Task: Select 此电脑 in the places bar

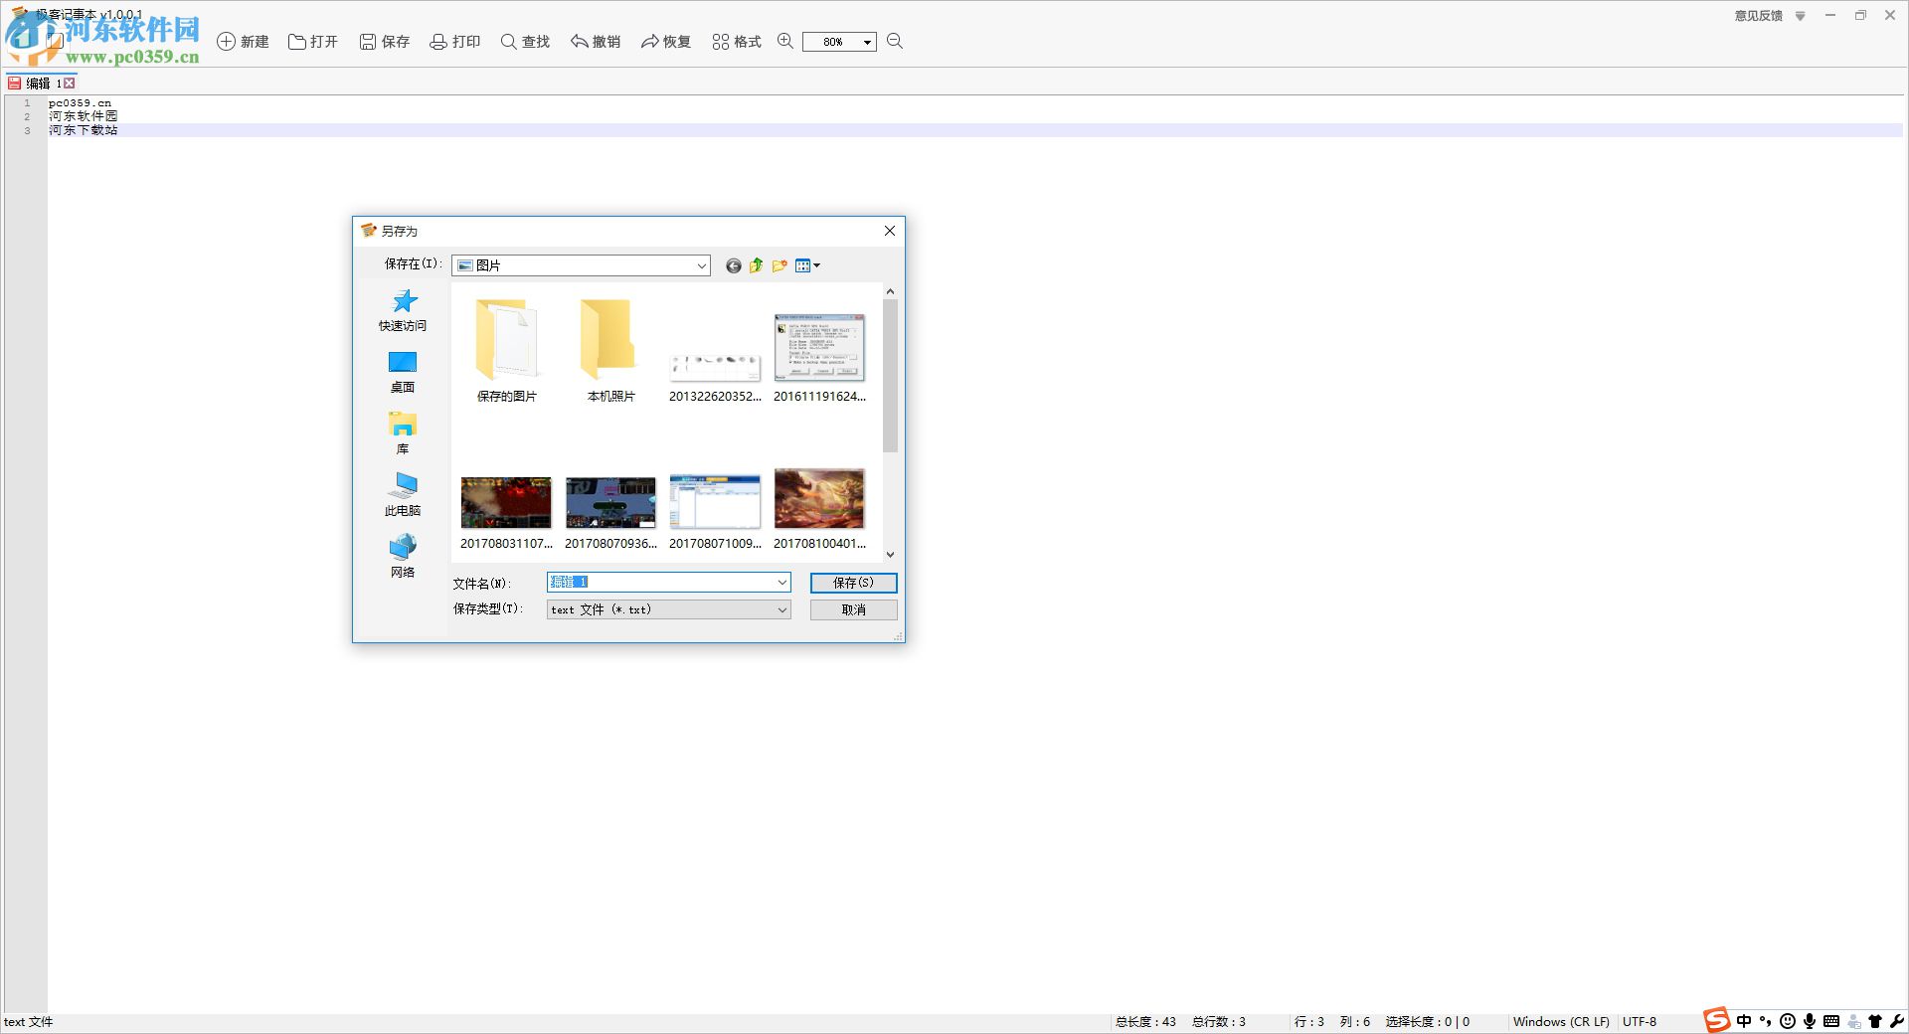Action: [403, 495]
